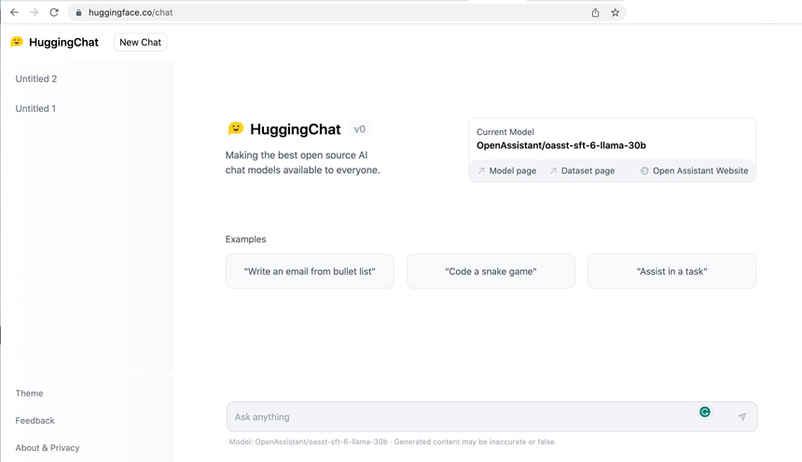Click the share icon in address bar
802x462 pixels.
pos(595,12)
